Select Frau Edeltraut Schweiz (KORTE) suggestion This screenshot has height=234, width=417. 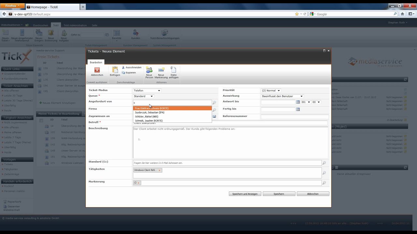172,108
